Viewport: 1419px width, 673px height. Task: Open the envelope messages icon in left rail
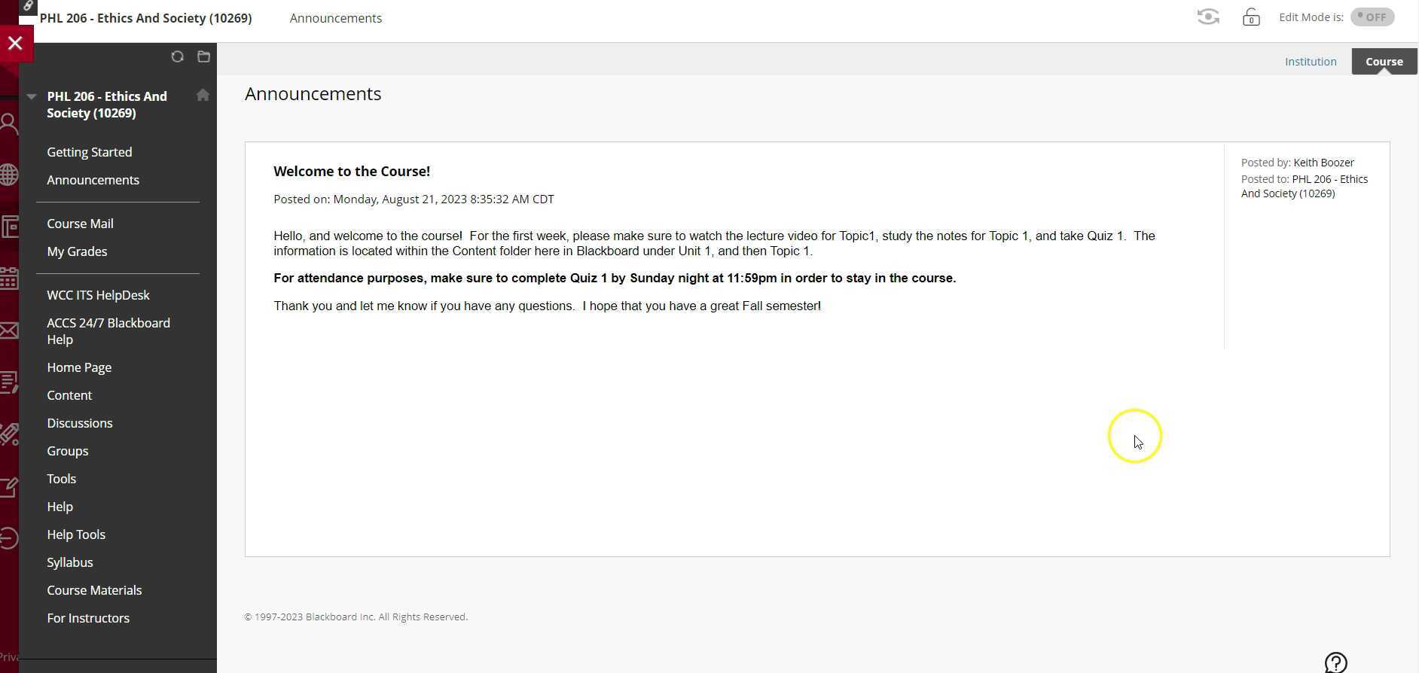[9, 330]
